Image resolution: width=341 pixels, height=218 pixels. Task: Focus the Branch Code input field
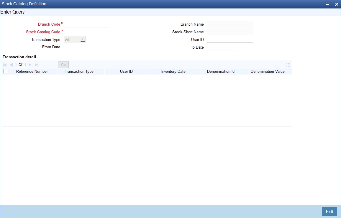[x=86, y=24]
